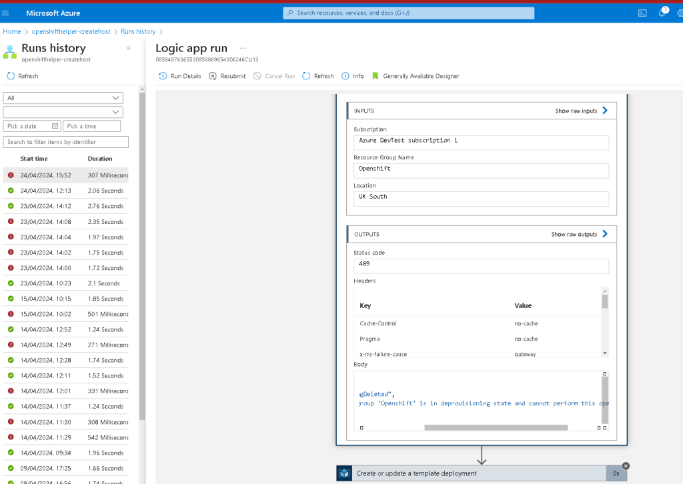The height and width of the screenshot is (484, 683).
Task: Select run 14/04/2024, 11:29
Action: (66, 437)
